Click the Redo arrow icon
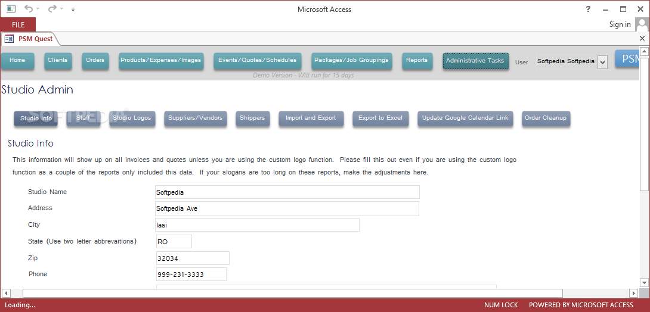Image resolution: width=650 pixels, height=312 pixels. click(52, 9)
